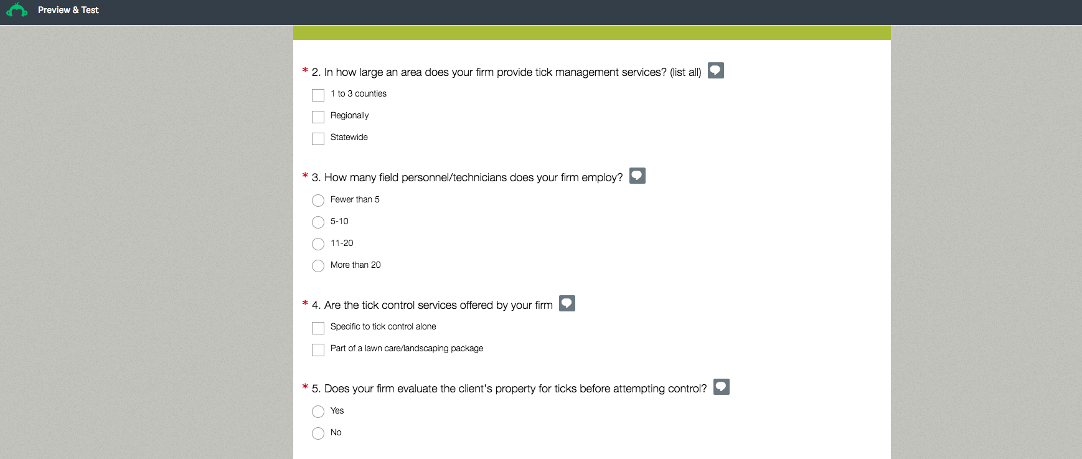Check the "1 to 3 counties" box
The width and height of the screenshot is (1082, 459).
(x=318, y=95)
